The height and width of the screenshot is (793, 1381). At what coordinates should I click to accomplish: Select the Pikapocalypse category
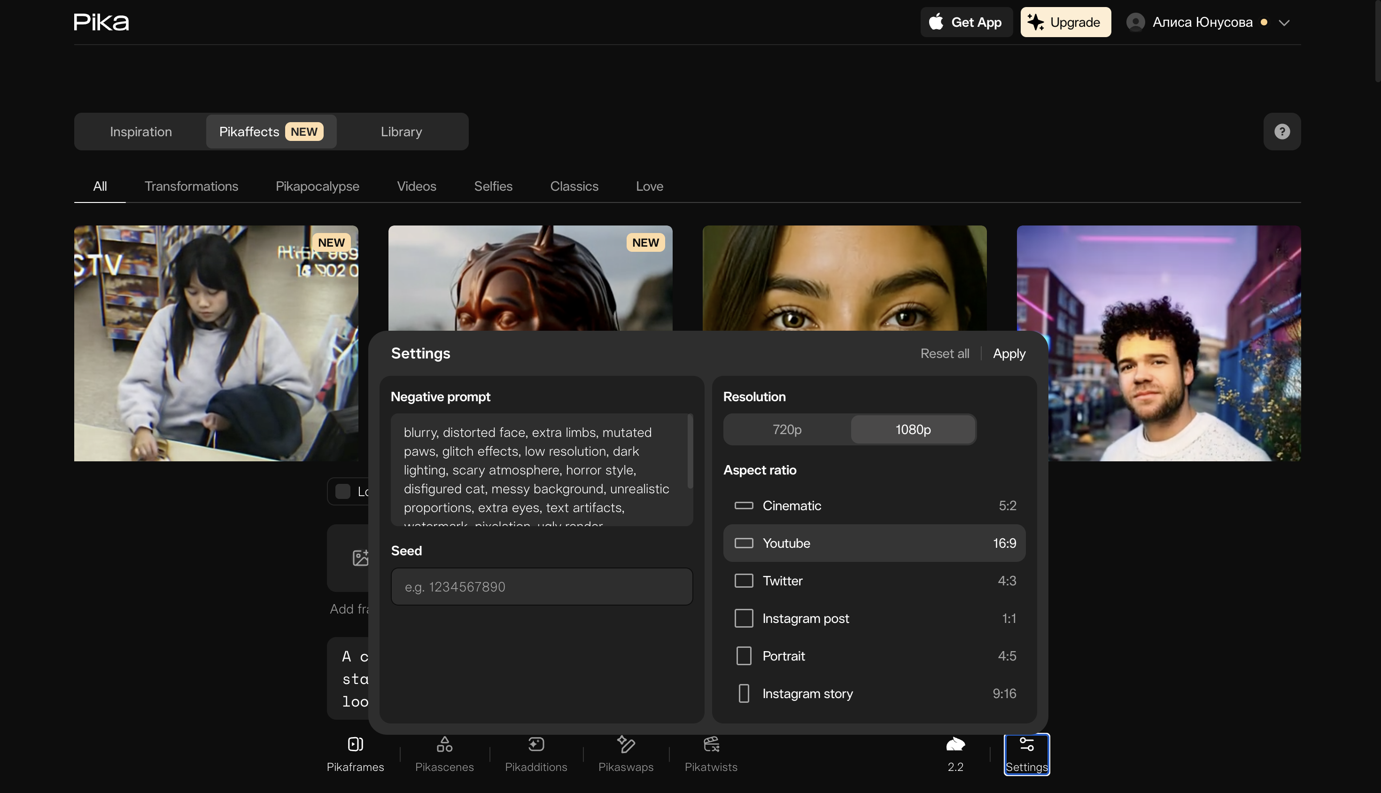(x=318, y=186)
